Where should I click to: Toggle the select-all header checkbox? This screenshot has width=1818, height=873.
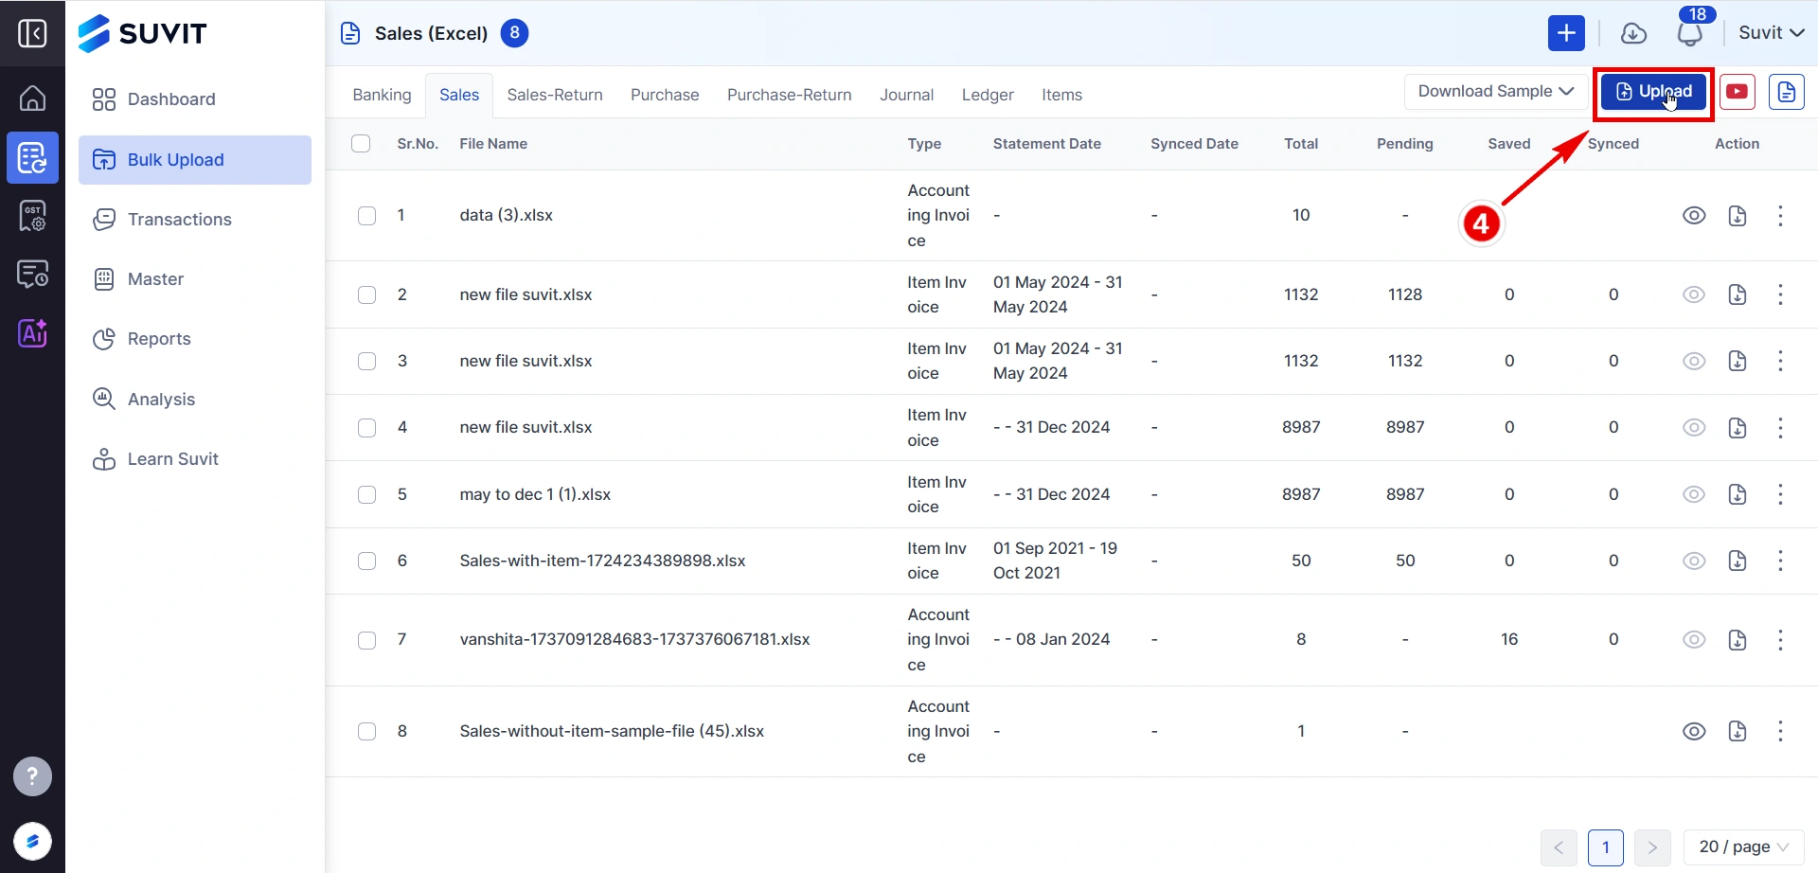361,144
